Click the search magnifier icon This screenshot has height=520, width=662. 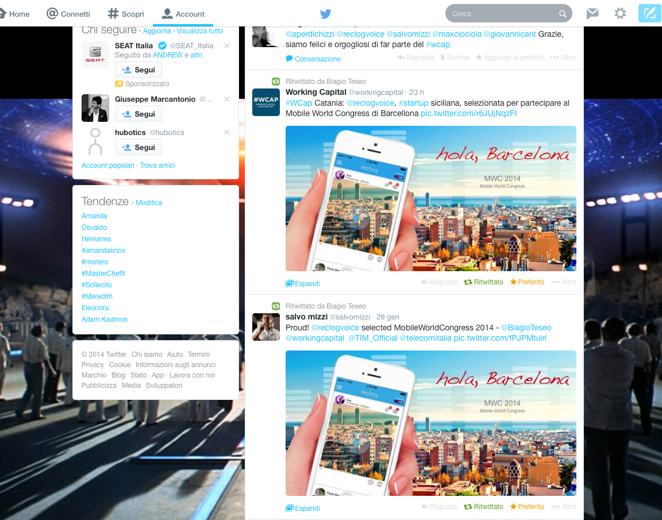pyautogui.click(x=563, y=14)
